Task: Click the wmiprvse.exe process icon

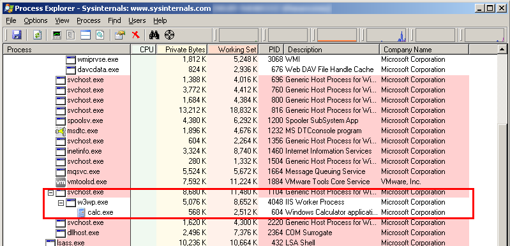Action: tap(71, 59)
